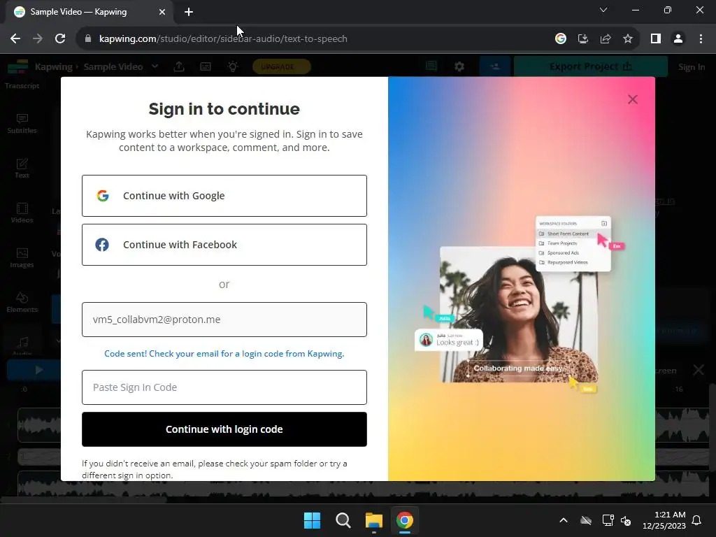The width and height of the screenshot is (716, 537).
Task: Open Google account icon in address bar
Action: pos(561,39)
